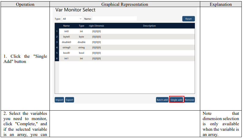Click the Name filter input field
The width and height of the screenshot is (243, 139).
point(115,19)
